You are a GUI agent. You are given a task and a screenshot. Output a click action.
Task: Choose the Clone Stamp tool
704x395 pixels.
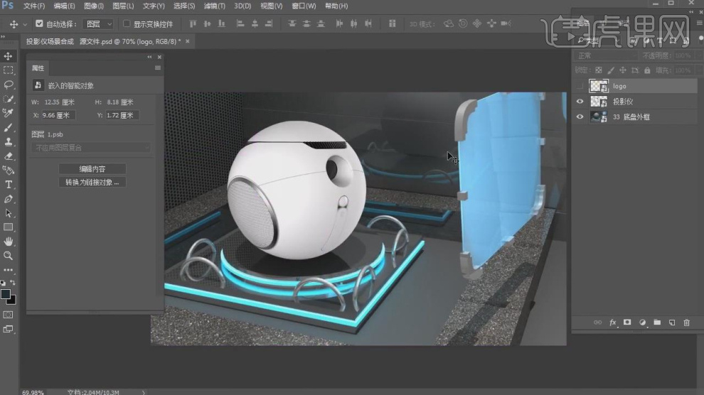point(9,141)
